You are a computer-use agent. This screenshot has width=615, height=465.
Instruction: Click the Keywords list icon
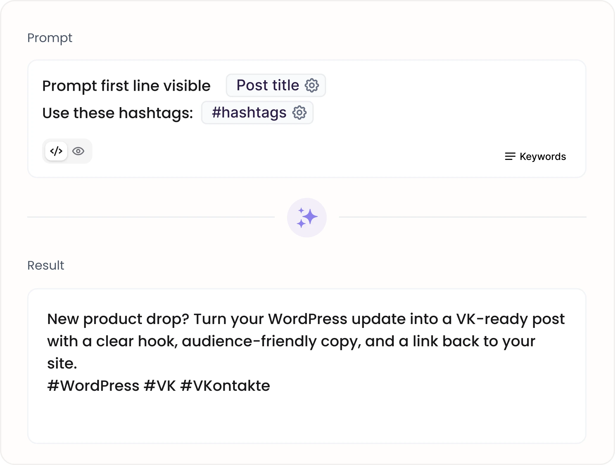(510, 156)
